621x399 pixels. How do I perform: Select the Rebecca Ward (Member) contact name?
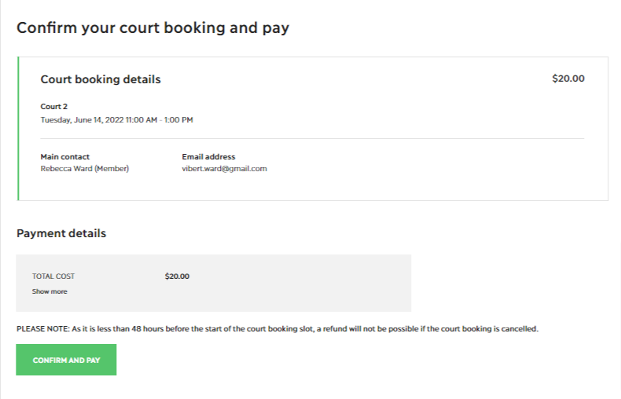click(x=84, y=168)
